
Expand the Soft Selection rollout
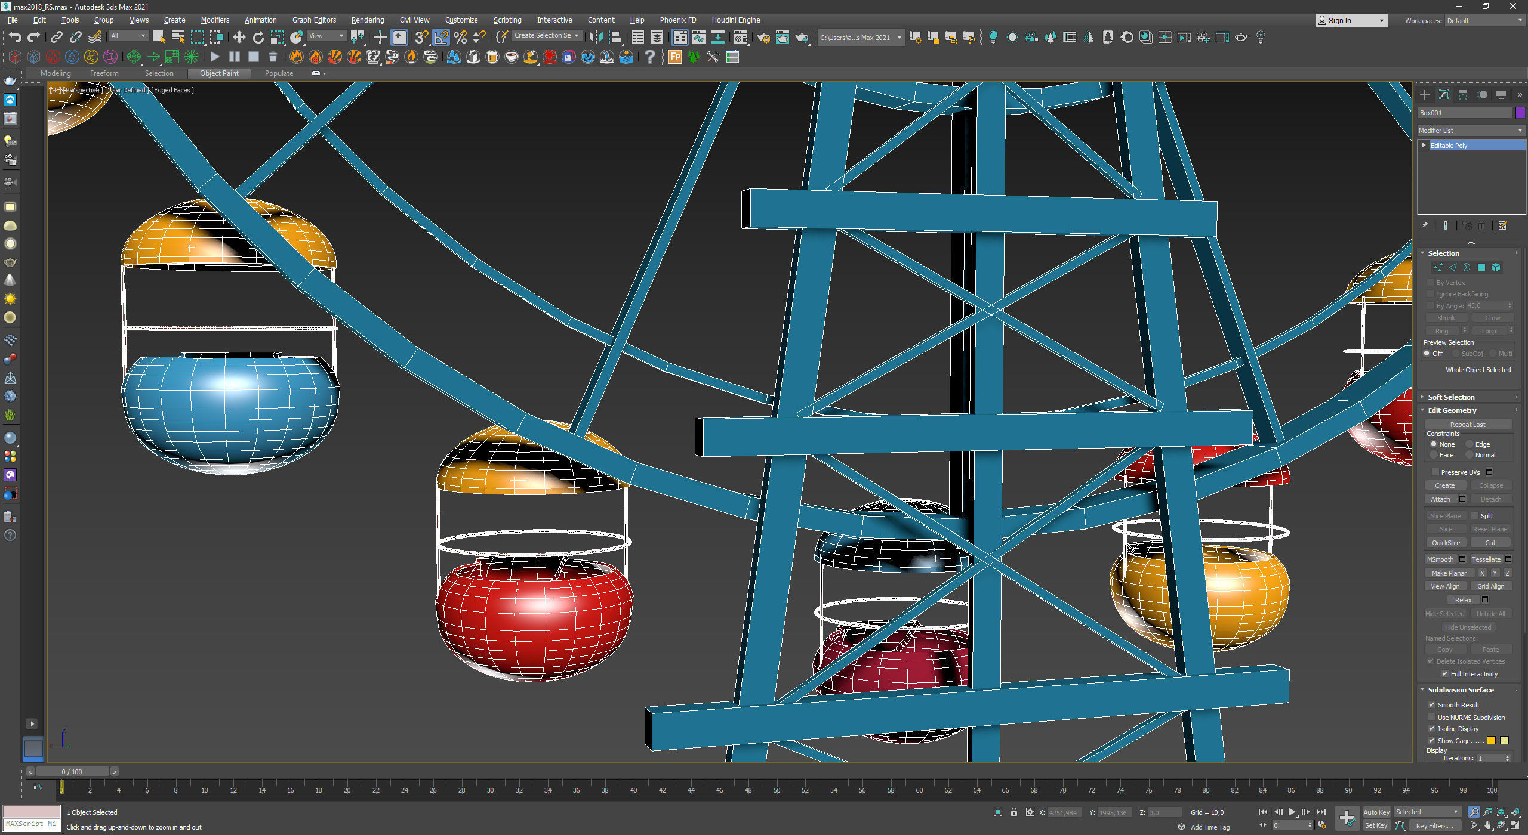pos(1451,397)
